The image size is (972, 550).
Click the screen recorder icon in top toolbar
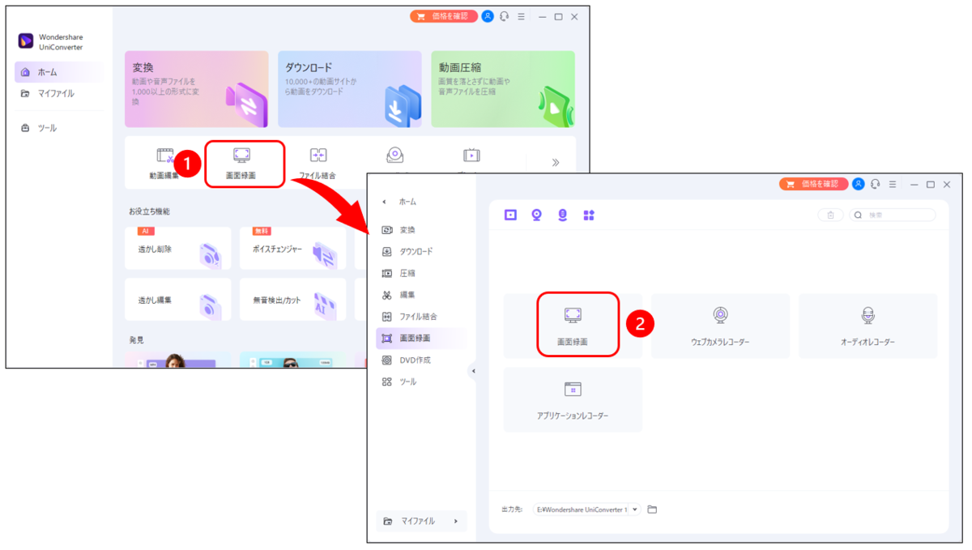pos(510,215)
